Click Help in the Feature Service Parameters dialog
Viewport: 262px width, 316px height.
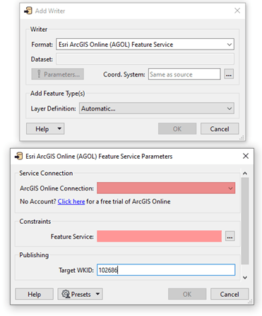(35, 294)
